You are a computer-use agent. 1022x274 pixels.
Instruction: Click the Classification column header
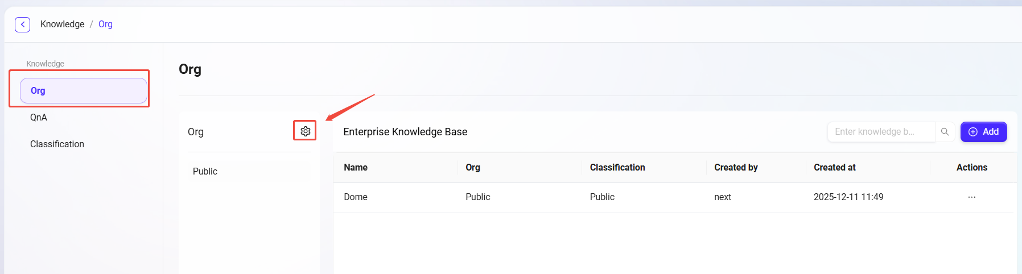click(x=617, y=168)
